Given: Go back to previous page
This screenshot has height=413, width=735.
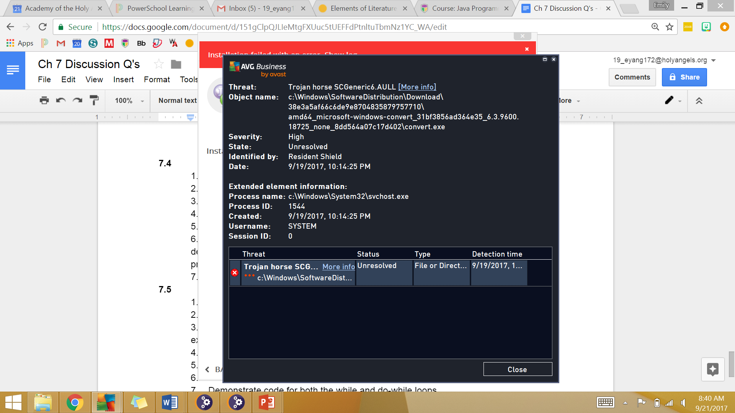Looking at the screenshot, I should point(10,27).
